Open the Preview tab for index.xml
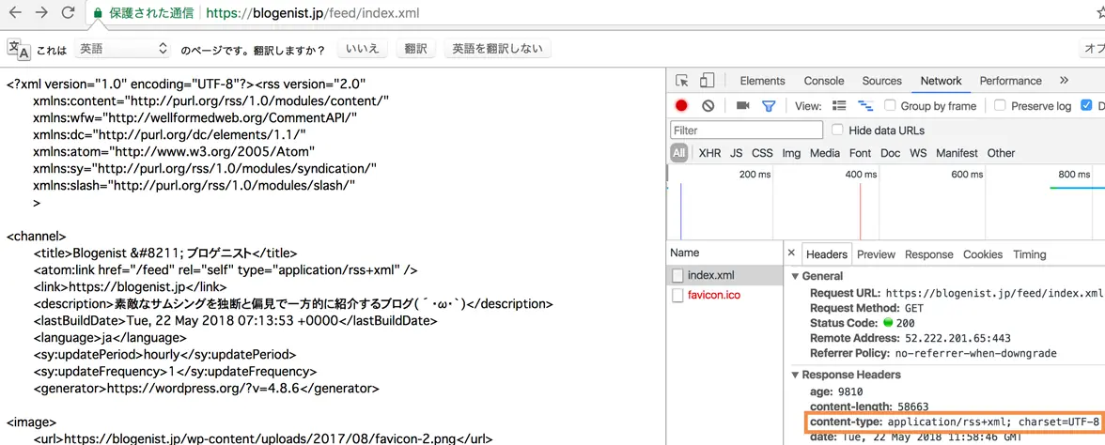This screenshot has width=1105, height=445. 876,254
